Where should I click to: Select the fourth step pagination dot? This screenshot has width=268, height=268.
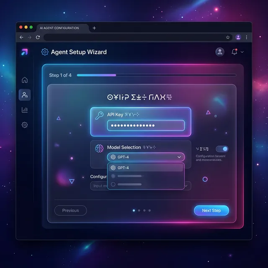[x=150, y=210]
